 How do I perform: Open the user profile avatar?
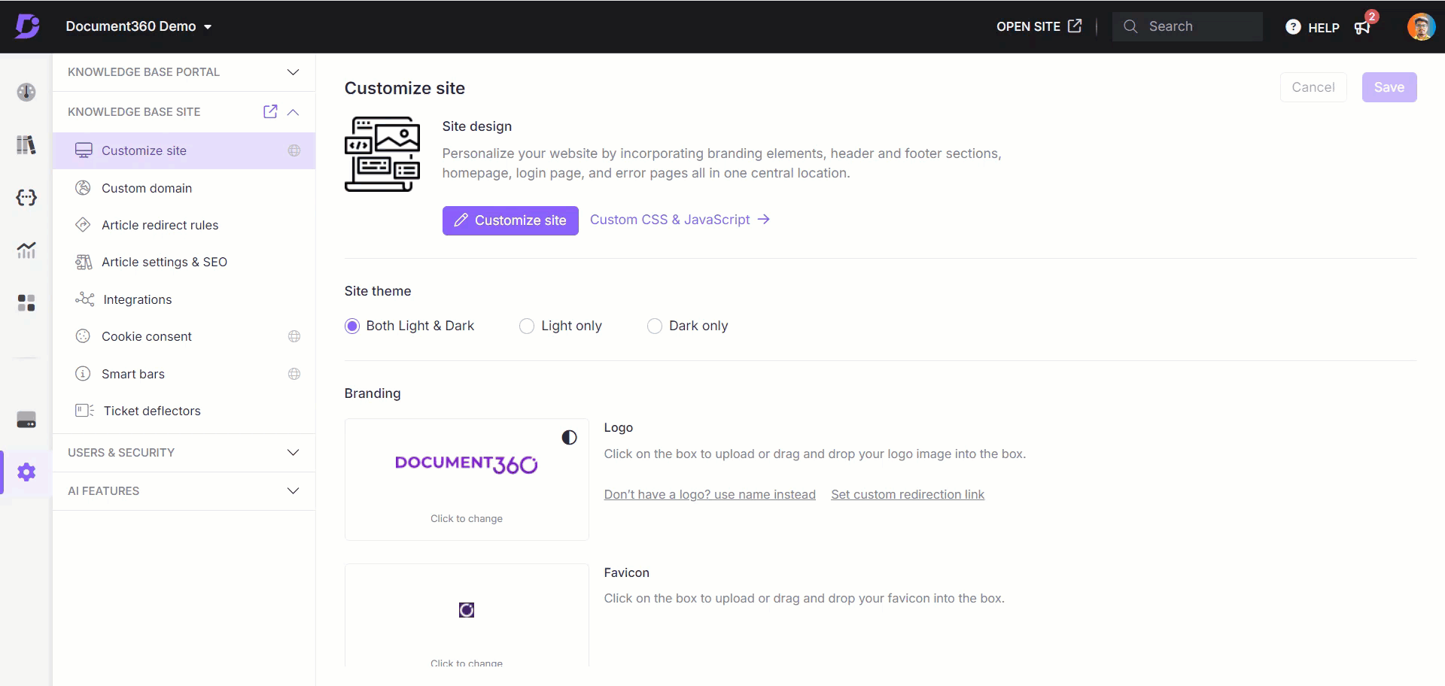pyautogui.click(x=1421, y=26)
